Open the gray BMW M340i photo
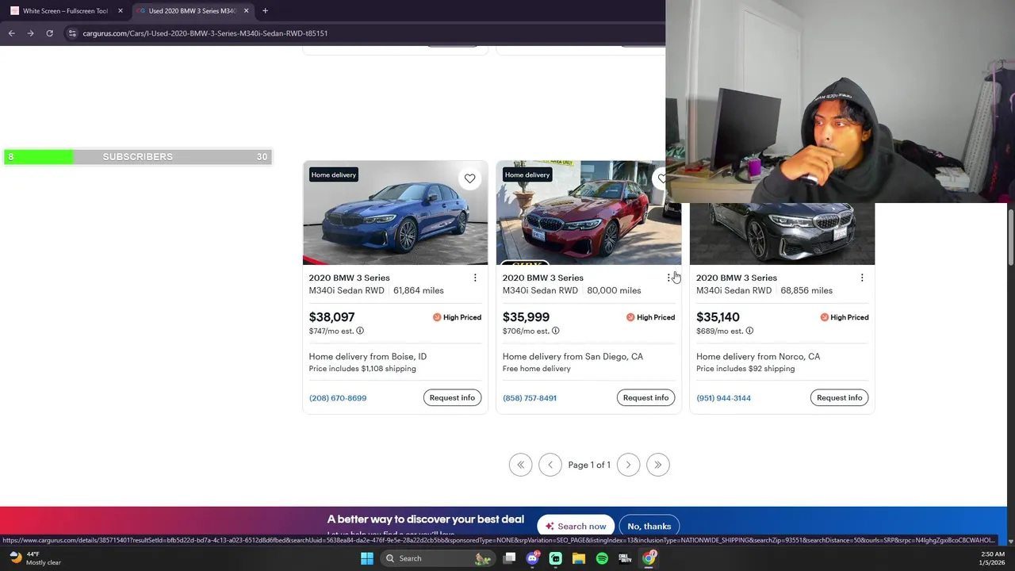The height and width of the screenshot is (571, 1015). 782,233
